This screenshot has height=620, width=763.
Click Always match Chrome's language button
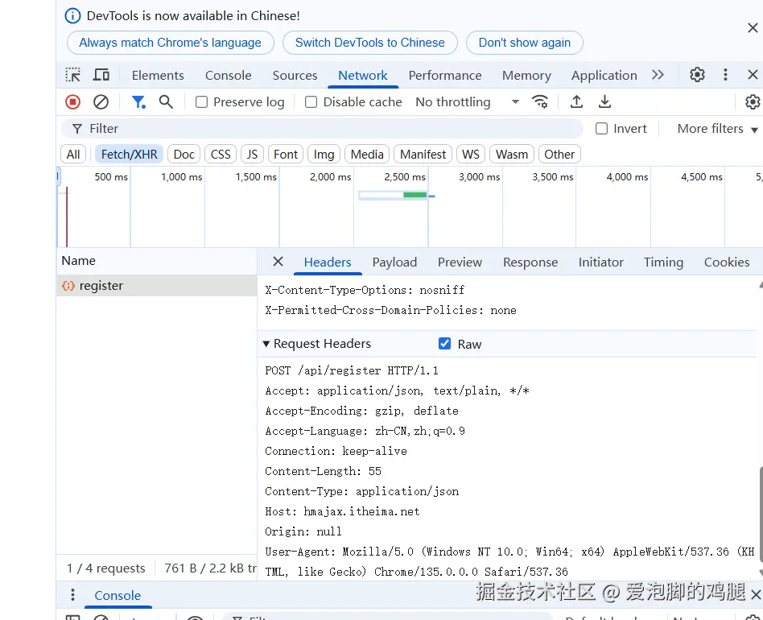171,43
